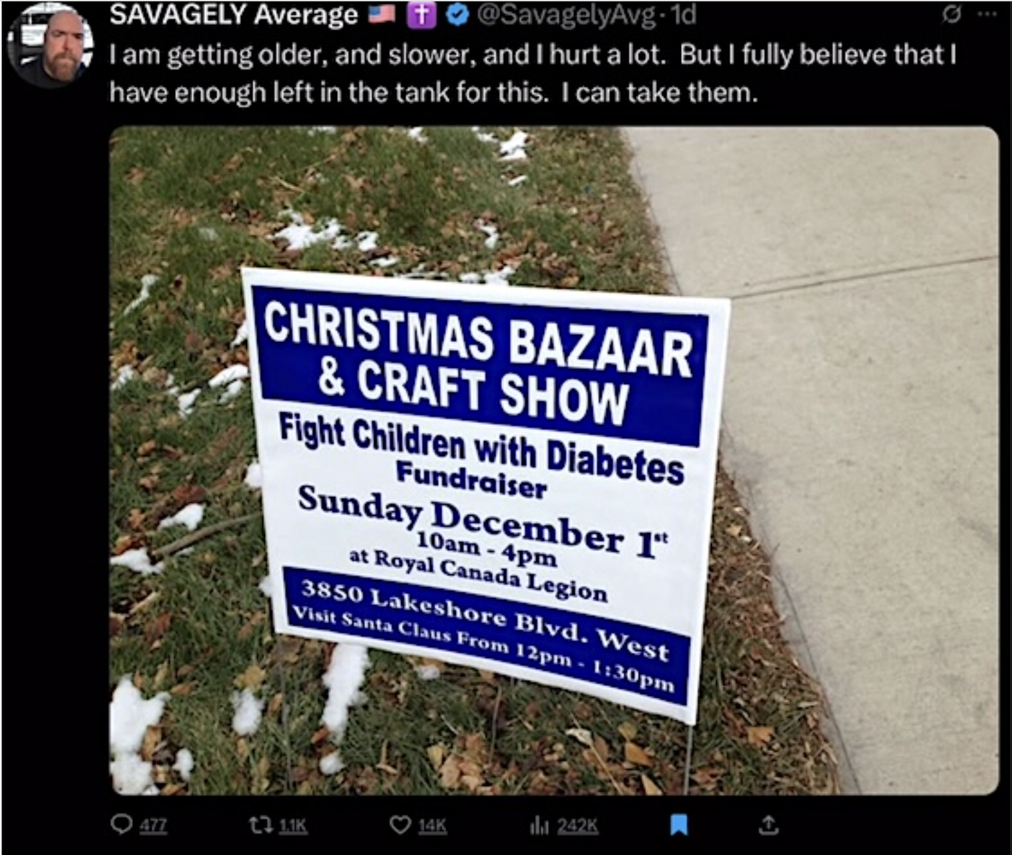Image resolution: width=1012 pixels, height=855 pixels.
Task: Open the share upload icon
Action: pyautogui.click(x=768, y=826)
